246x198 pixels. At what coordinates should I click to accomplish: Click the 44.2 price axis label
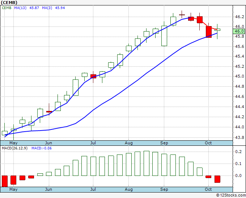239,117
